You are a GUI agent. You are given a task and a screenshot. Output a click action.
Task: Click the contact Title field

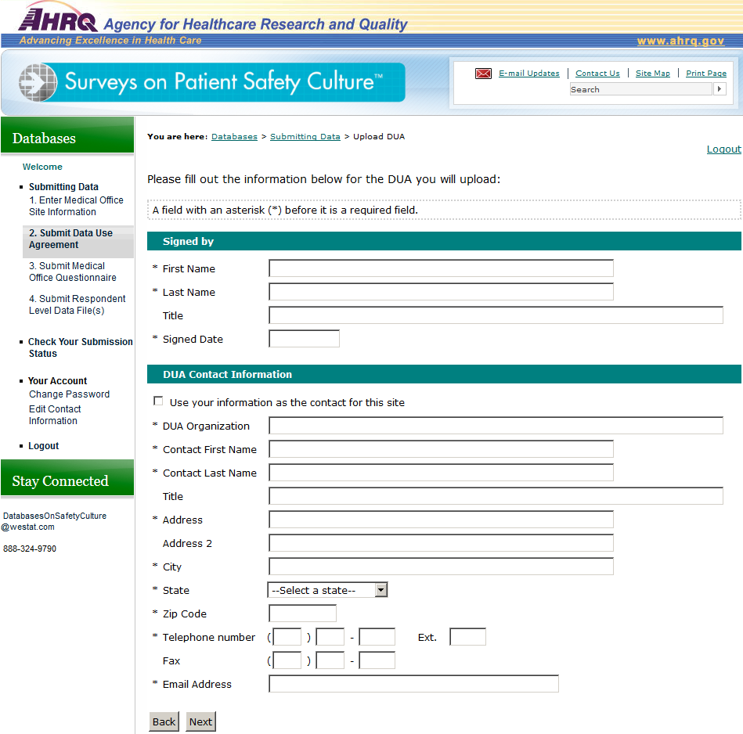[496, 496]
